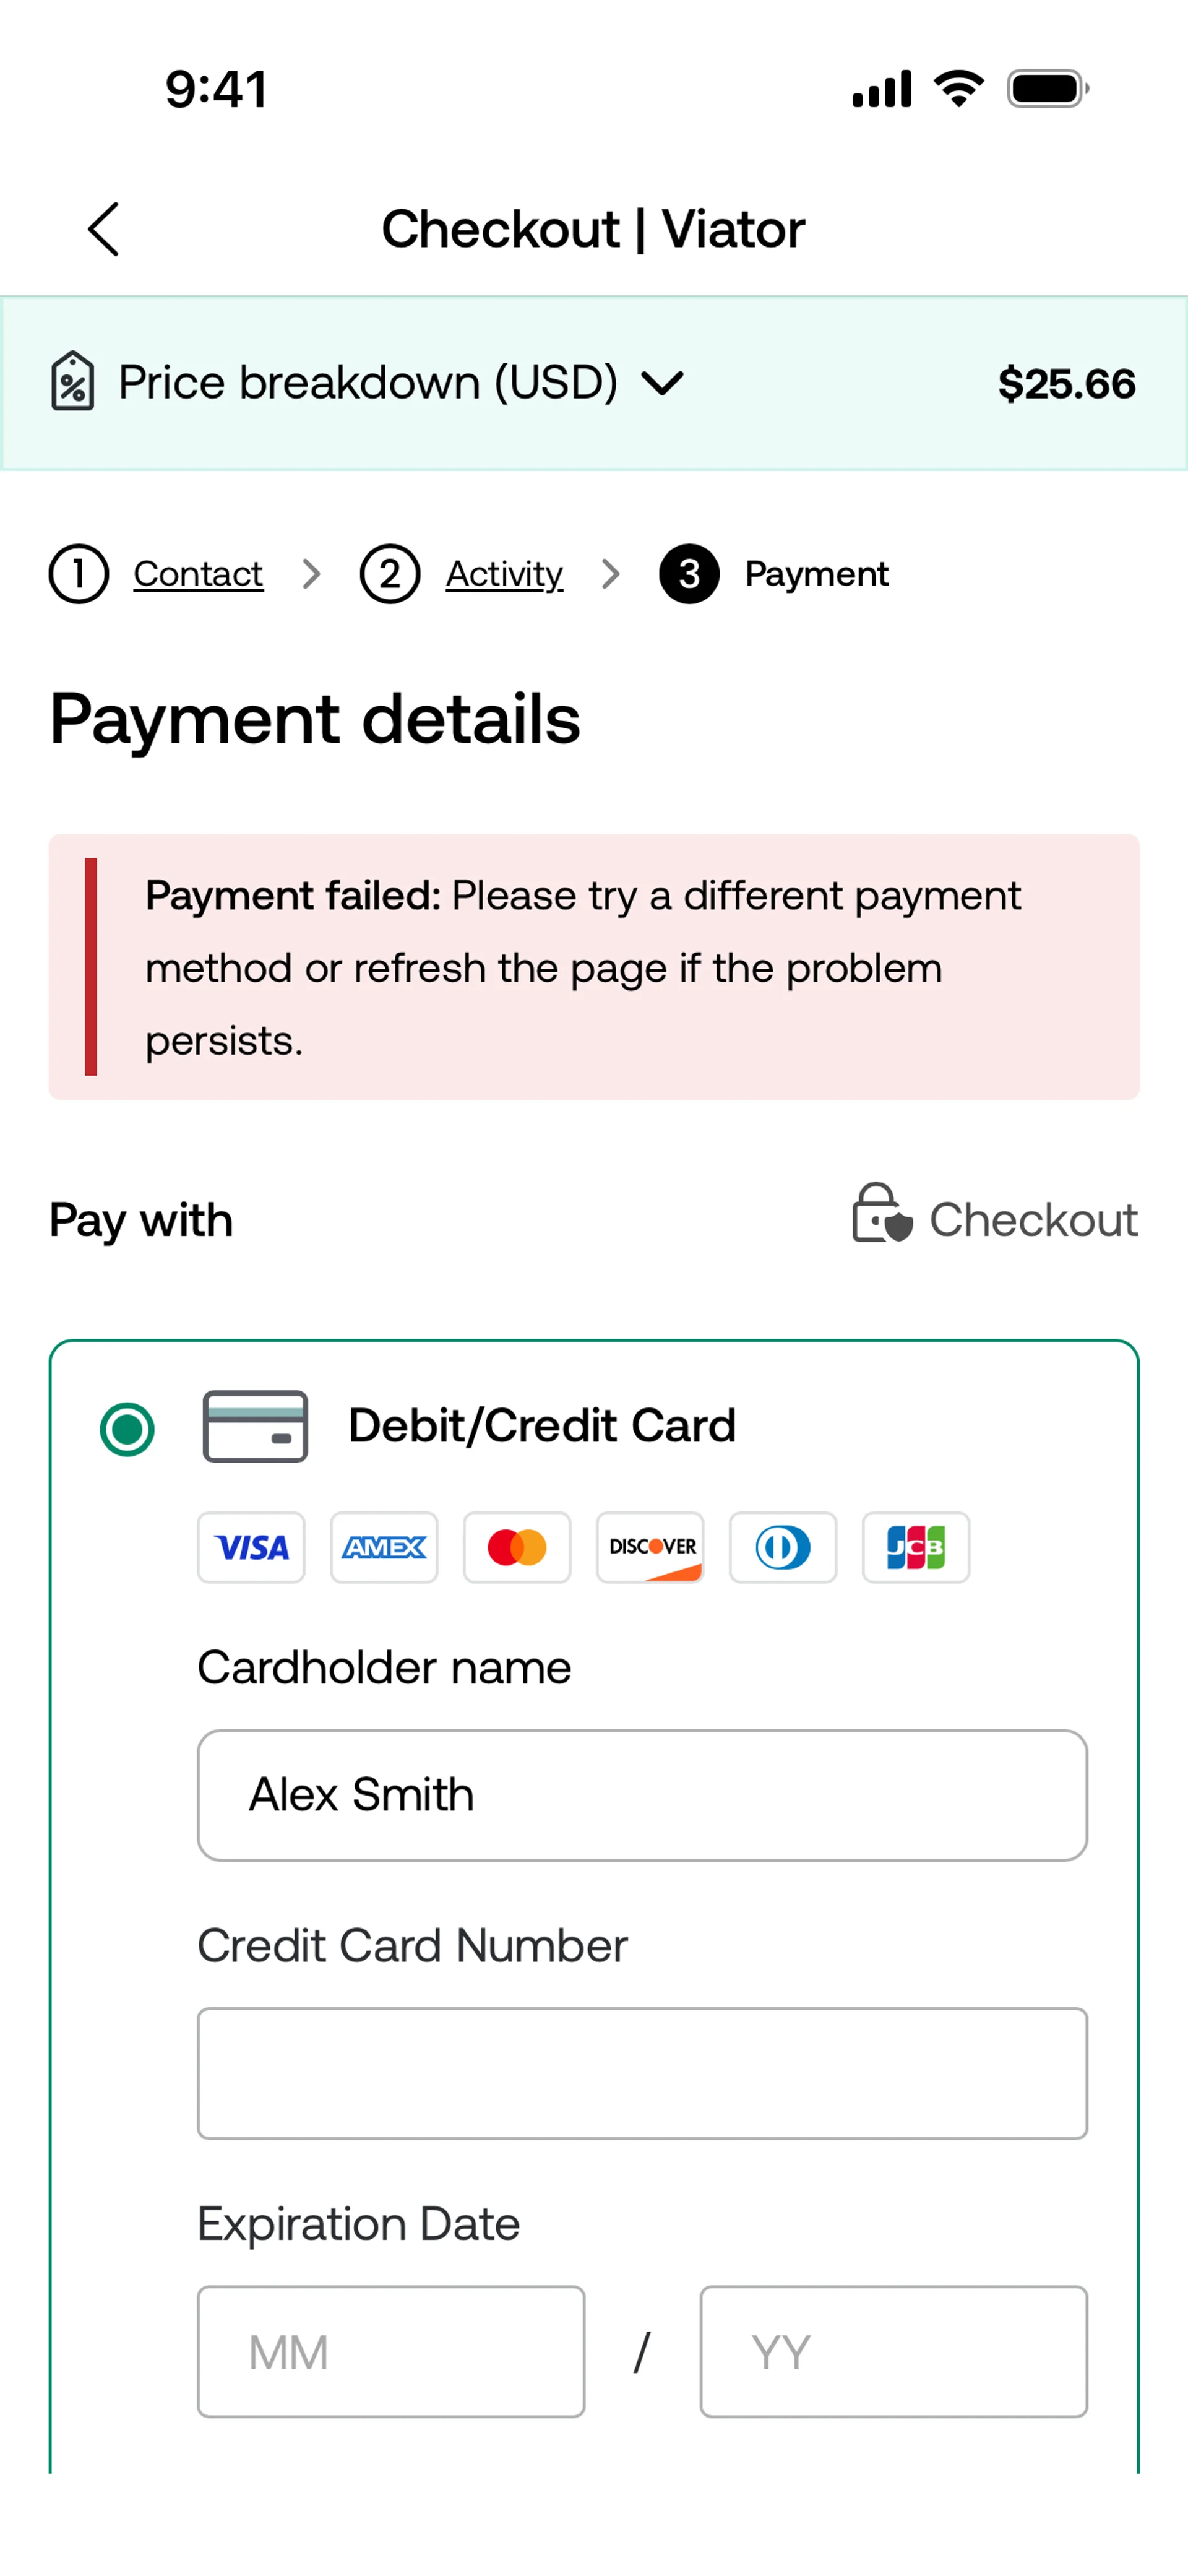Click the step 1 circle

tap(79, 574)
